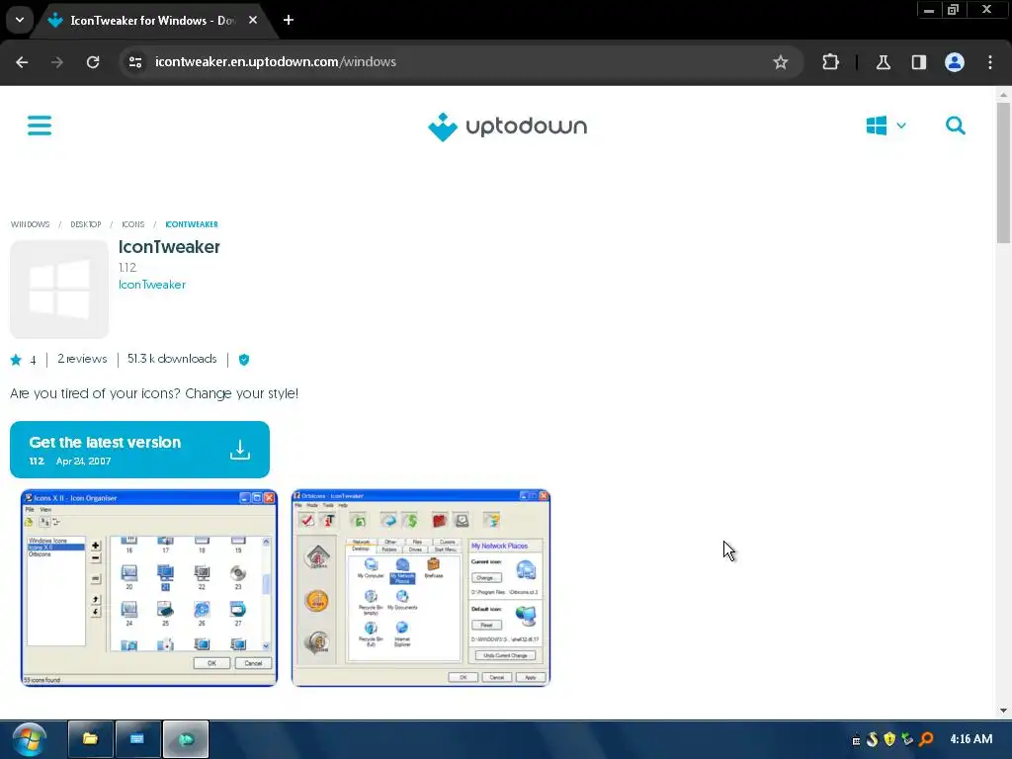Viewport: 1012px width, 759px height.
Task: Open the Chrome three-dot menu
Action: click(990, 62)
